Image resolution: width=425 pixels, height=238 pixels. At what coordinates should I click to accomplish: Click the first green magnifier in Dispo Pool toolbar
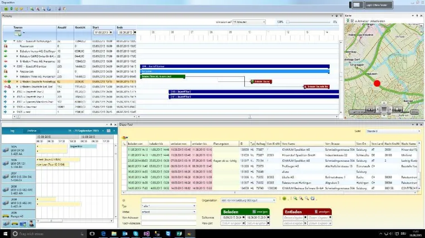pyautogui.click(x=295, y=199)
